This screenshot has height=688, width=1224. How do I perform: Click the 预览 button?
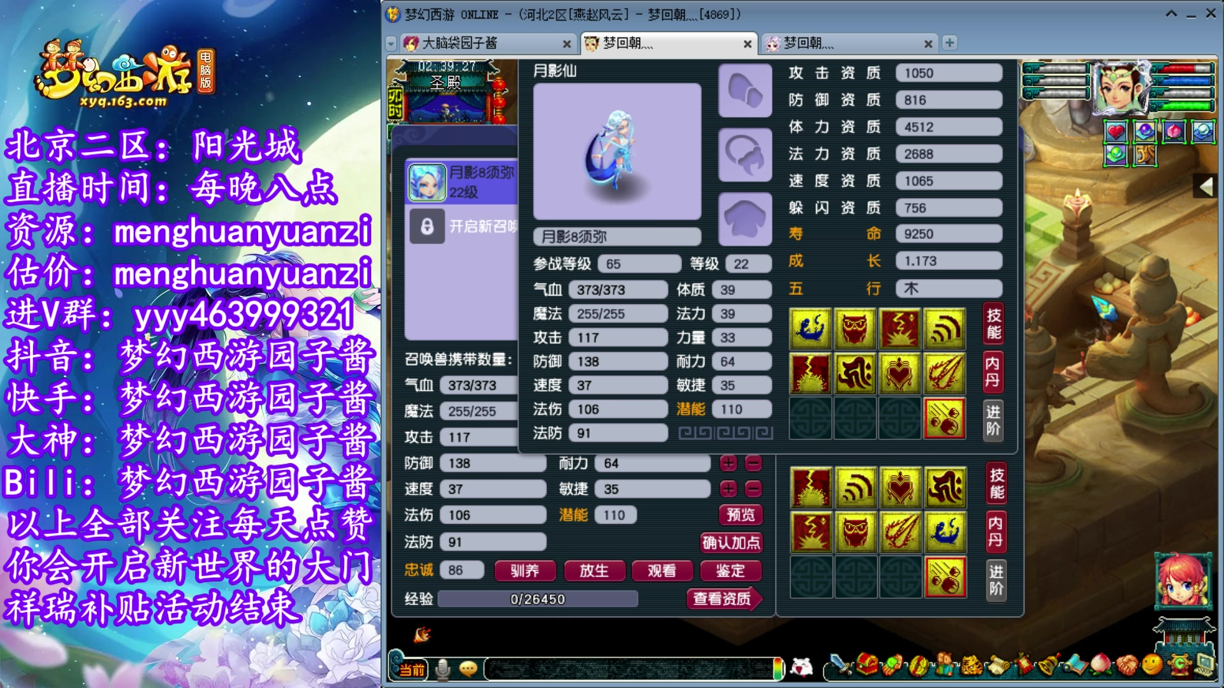[741, 515]
